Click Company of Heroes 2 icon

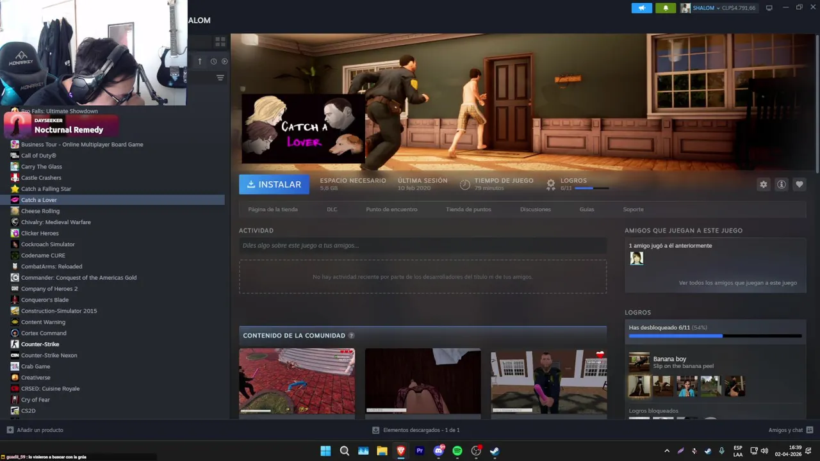pos(15,289)
